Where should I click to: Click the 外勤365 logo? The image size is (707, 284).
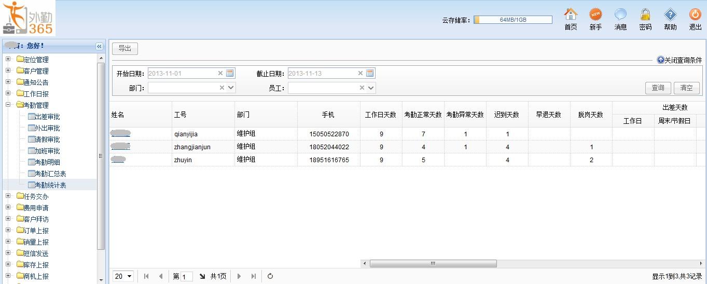tap(27, 18)
